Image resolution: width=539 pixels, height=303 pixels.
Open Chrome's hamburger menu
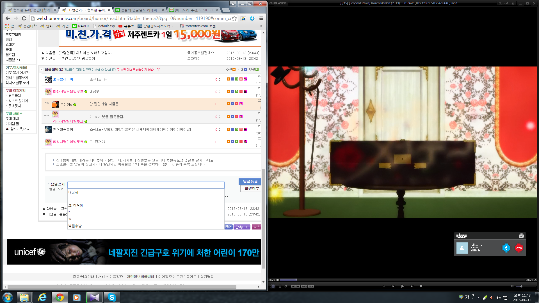tap(261, 18)
